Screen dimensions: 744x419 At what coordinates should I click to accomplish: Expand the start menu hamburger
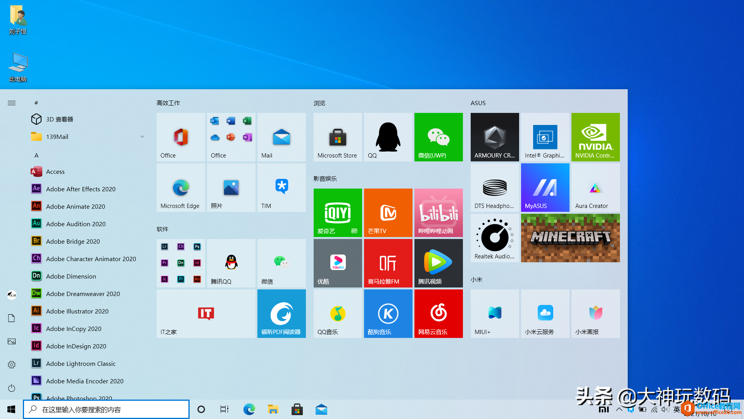pyautogui.click(x=12, y=103)
